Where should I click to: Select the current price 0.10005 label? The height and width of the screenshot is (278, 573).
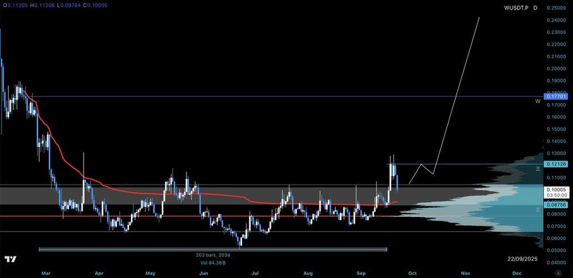coord(556,189)
